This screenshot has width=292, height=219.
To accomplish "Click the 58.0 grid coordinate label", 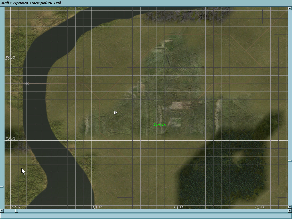I will point(10,139).
